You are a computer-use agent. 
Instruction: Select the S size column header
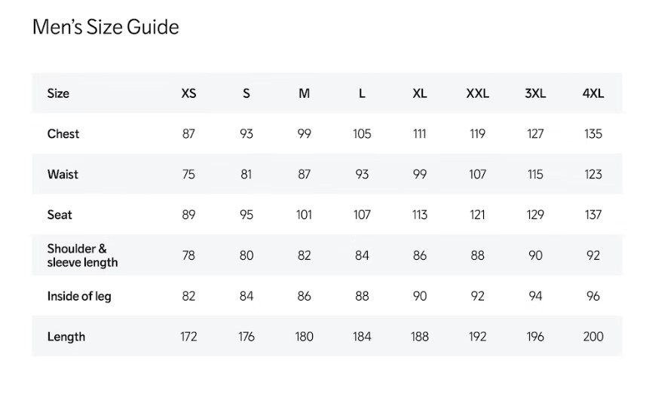coord(246,93)
